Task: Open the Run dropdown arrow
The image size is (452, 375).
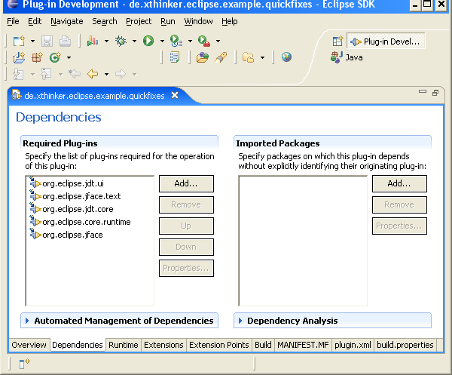Action: 162,41
